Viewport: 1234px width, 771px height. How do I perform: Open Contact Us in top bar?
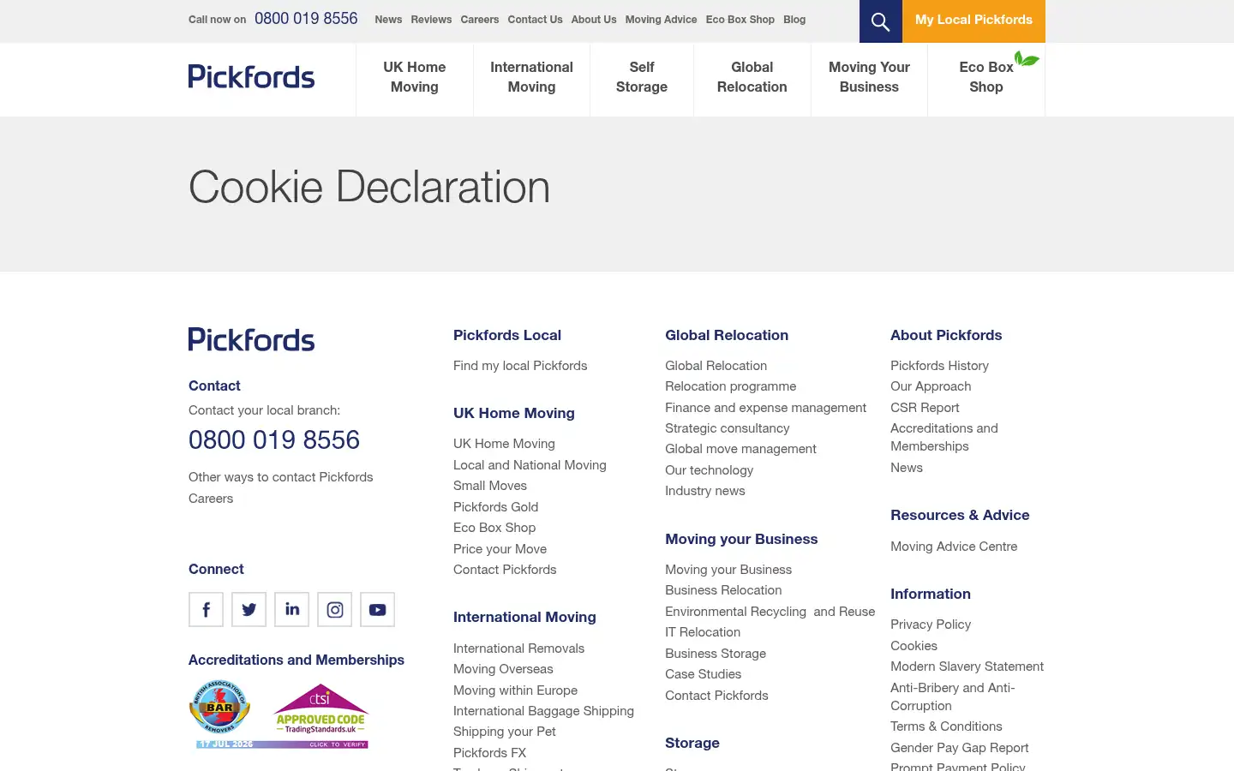pyautogui.click(x=535, y=20)
